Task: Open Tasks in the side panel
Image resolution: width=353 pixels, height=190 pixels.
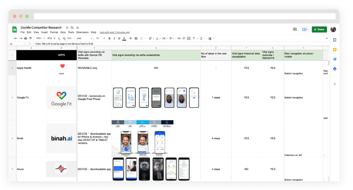Action: tap(335, 59)
